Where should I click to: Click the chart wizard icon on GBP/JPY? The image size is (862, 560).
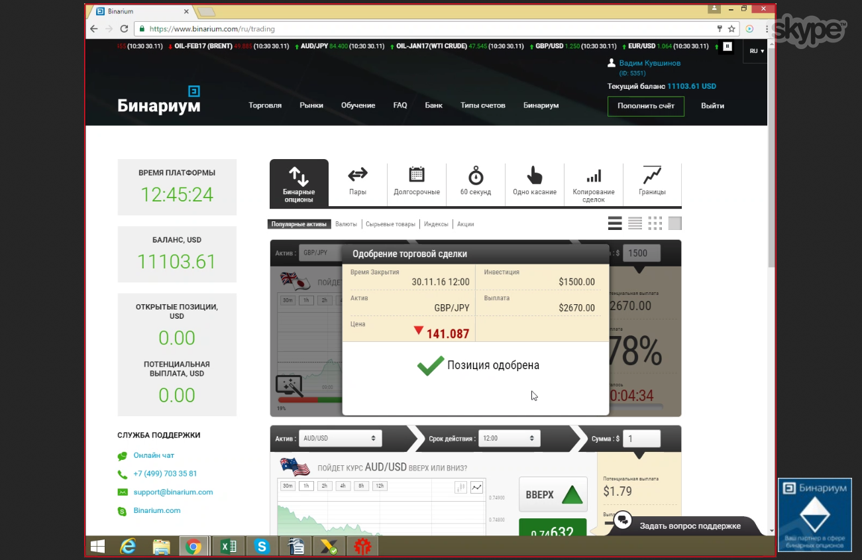click(289, 386)
